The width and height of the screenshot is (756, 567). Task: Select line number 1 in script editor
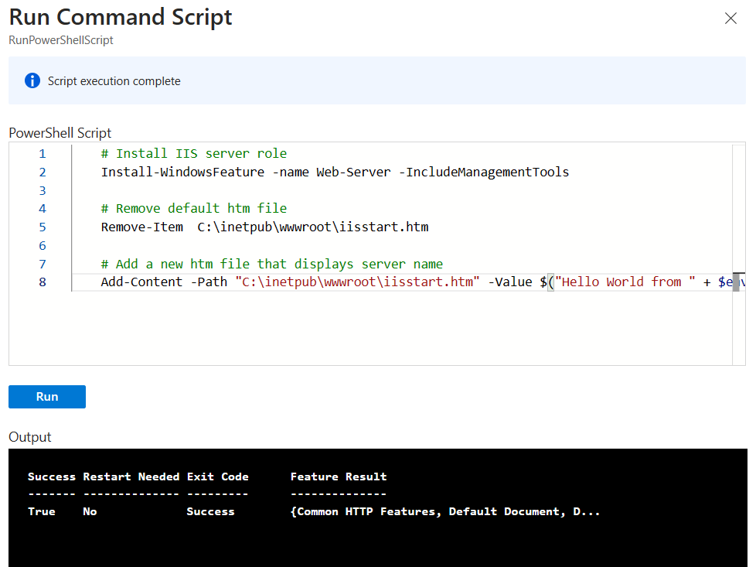42,154
